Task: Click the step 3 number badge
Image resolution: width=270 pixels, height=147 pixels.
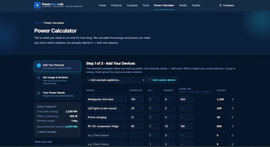Action: [38, 93]
